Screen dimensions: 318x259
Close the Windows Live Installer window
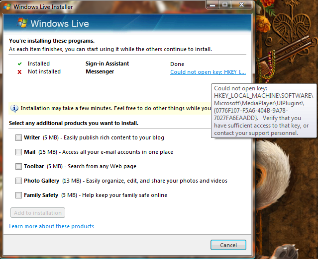[242, 4]
